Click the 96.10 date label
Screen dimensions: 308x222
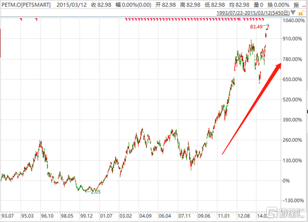pos(47,216)
